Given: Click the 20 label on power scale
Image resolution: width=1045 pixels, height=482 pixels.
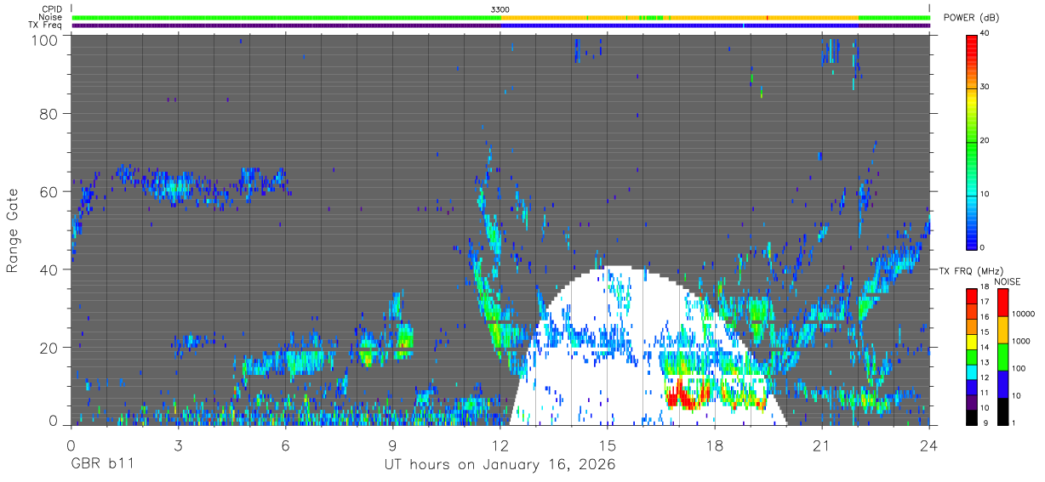Looking at the screenshot, I should tap(985, 140).
